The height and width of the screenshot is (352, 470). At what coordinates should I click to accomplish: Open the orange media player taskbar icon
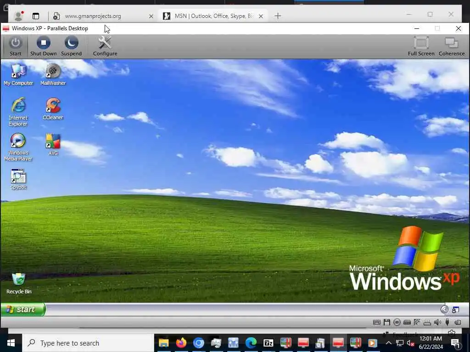(x=373, y=343)
